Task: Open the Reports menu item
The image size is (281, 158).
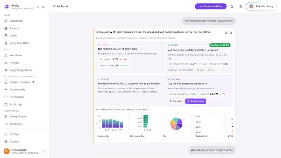Action: [25, 28]
